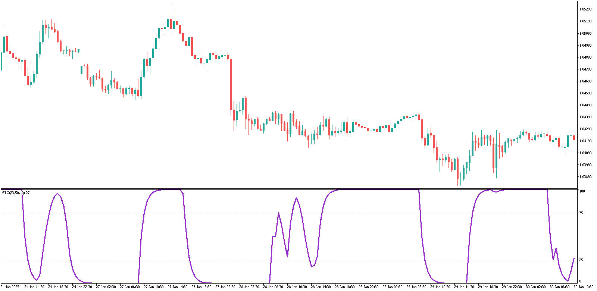The image size is (597, 291).
Task: Click the 1.05290 price label
Action: point(586,9)
